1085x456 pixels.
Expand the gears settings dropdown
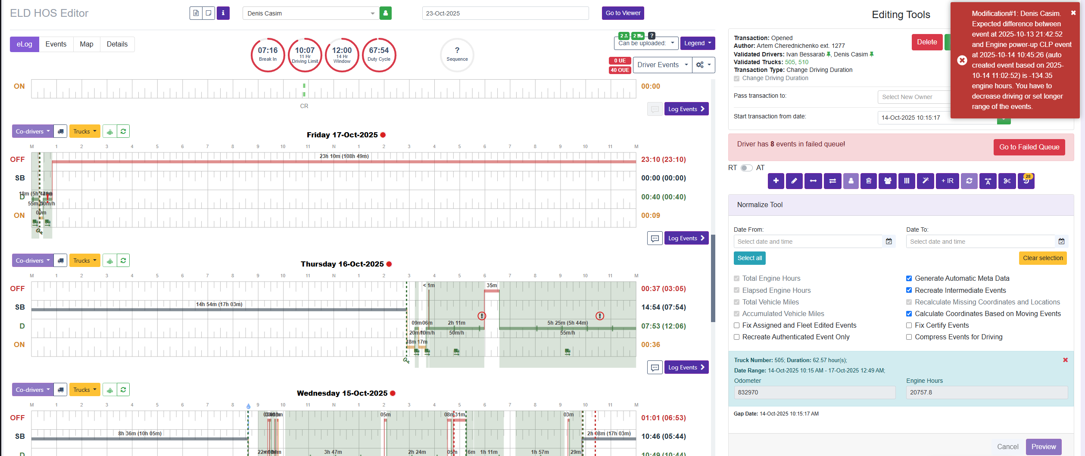(x=704, y=65)
